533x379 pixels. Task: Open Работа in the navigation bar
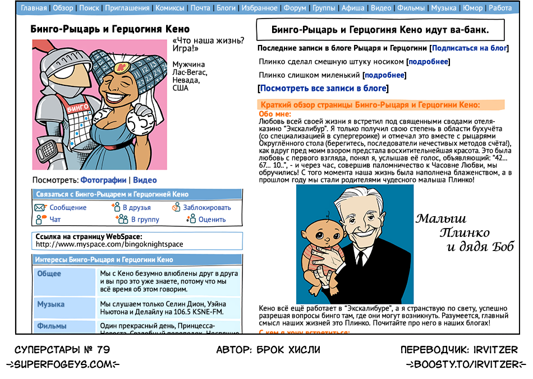click(500, 8)
